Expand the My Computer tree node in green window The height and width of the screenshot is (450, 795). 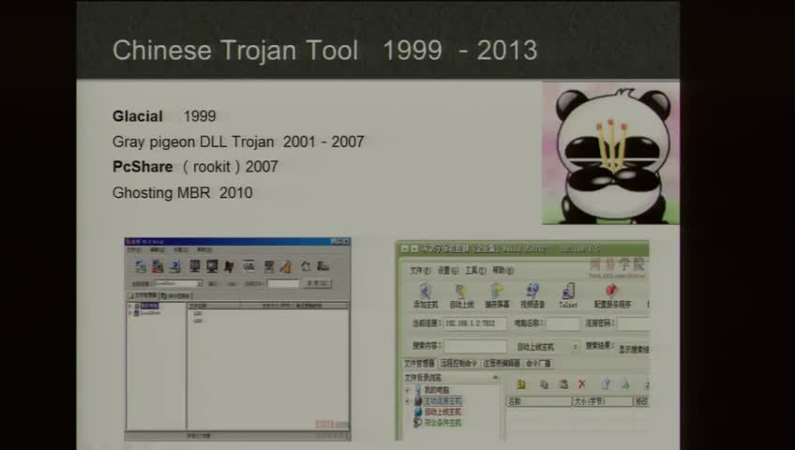coord(408,390)
